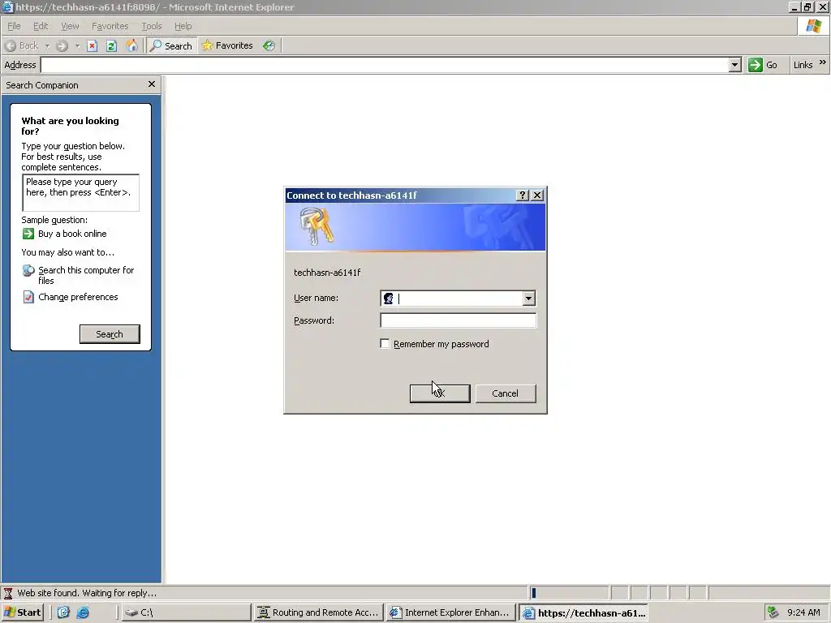Viewport: 831px width, 623px height.
Task: Switch to Routing and Remote Access taskbar item
Action: (318, 612)
